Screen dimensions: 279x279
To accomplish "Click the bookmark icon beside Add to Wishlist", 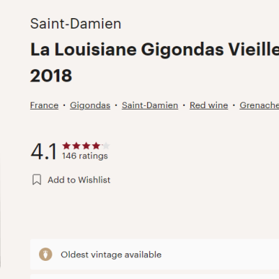I will tap(37, 180).
